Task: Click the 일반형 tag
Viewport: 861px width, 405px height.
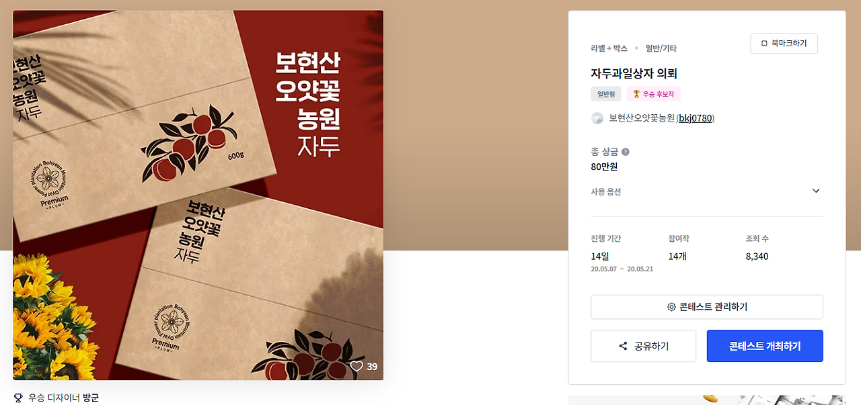Action: pos(606,94)
